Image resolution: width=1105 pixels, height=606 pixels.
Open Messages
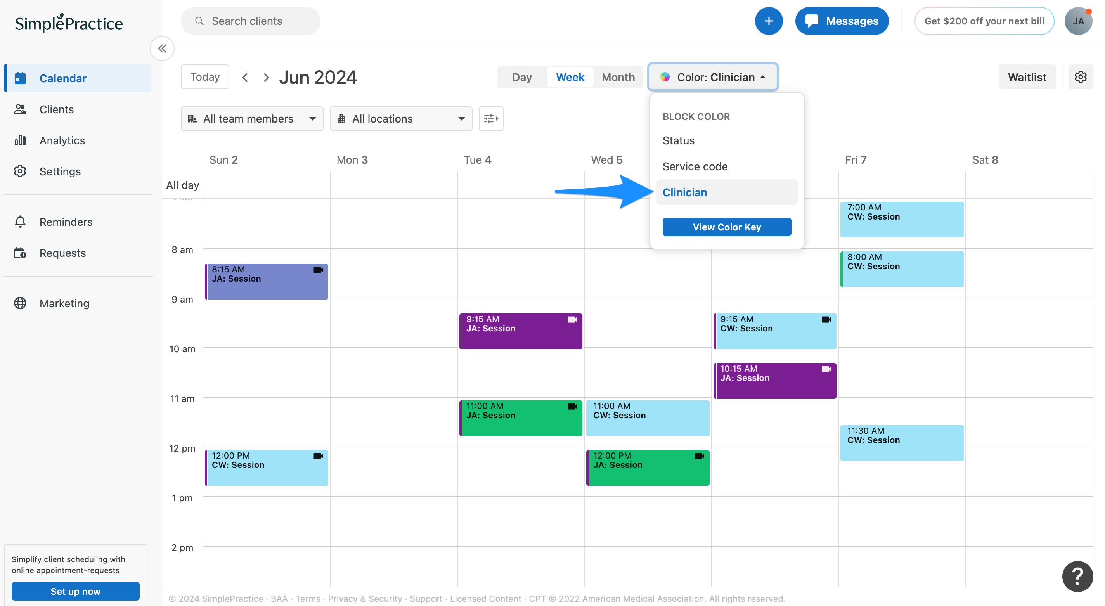coord(842,21)
